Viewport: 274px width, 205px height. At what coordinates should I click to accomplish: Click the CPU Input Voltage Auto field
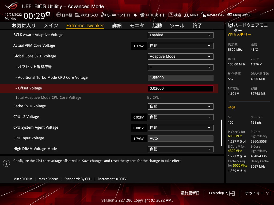pos(181,139)
